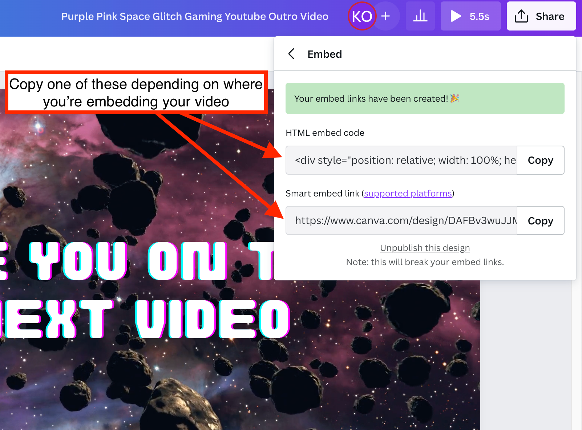Play the 5.5s video preview
The height and width of the screenshot is (430, 582).
[470, 16]
